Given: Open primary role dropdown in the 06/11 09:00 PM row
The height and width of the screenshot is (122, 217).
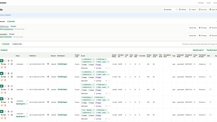Looking at the screenshot, I should (101, 94).
